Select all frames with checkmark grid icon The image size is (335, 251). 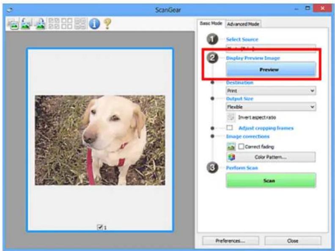pos(54,24)
